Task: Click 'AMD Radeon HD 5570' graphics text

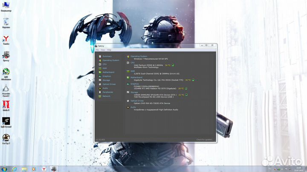Action: tap(156, 89)
